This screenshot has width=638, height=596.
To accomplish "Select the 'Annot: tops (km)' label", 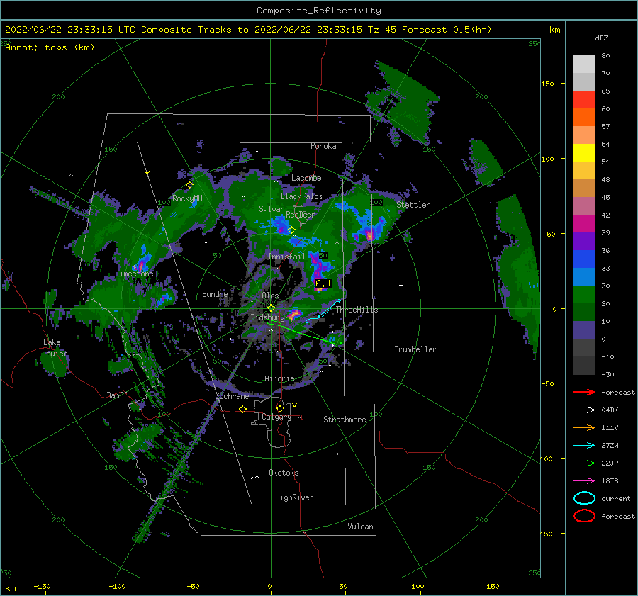I will tap(50, 47).
